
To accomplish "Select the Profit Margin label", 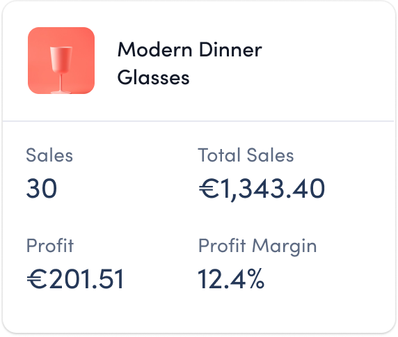I will point(257,247).
